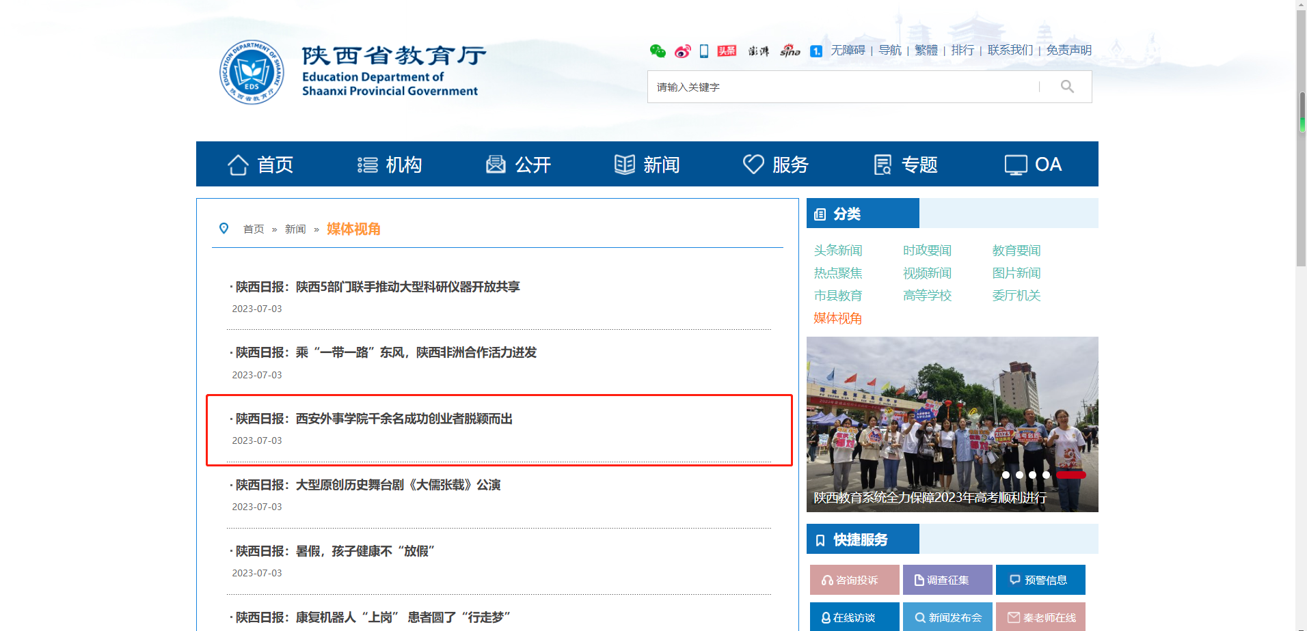Select the active red carousel indicator
Screen dimensions: 1307x631
point(1071,475)
